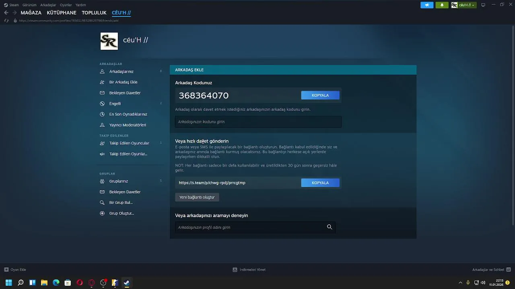Open İndirmeleri Yönet downloads manager
The image size is (515, 289).
[x=249, y=270]
